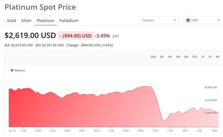Click the red price change badge
This screenshot has height=137, width=223.
76,36
